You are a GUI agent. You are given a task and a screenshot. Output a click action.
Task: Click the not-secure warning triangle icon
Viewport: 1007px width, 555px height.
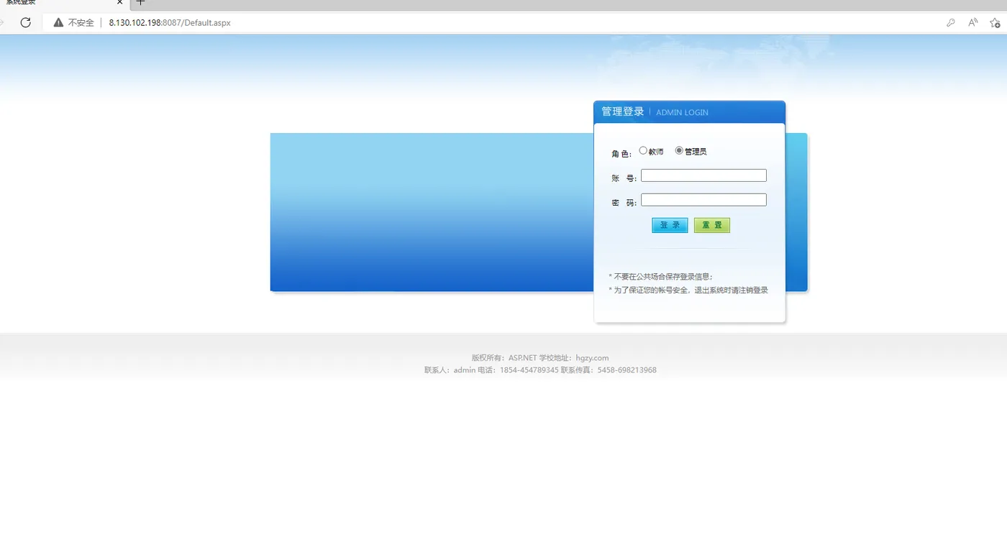[x=58, y=22]
